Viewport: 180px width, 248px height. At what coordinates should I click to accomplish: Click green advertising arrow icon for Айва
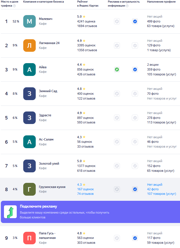pyautogui.click(x=117, y=69)
